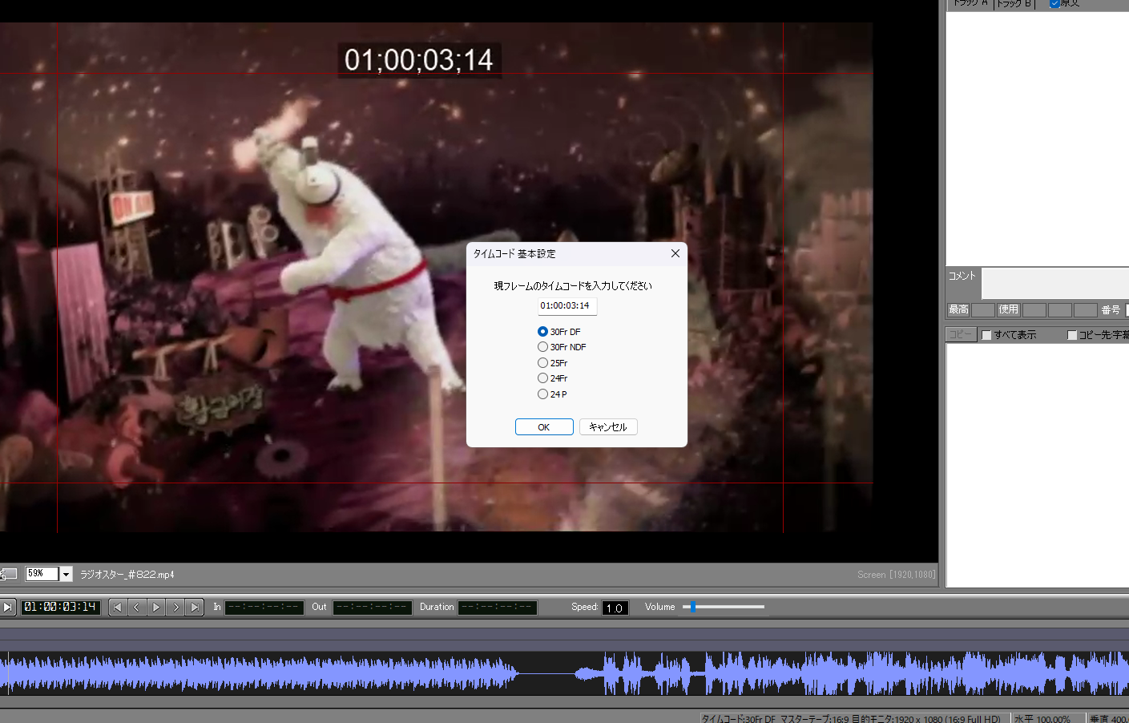The width and height of the screenshot is (1129, 723).
Task: Enable the すべて表示 checkbox
Action: (x=987, y=335)
